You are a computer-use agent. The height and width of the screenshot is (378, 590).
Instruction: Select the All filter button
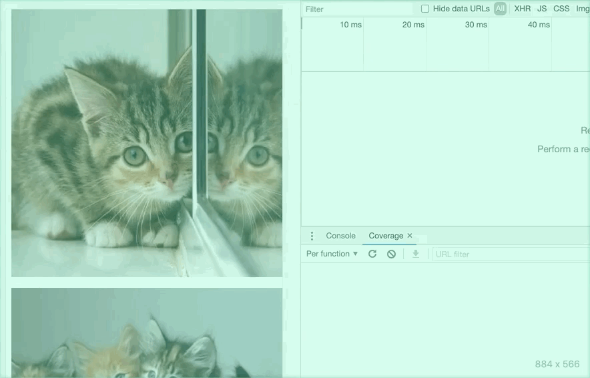click(x=500, y=9)
